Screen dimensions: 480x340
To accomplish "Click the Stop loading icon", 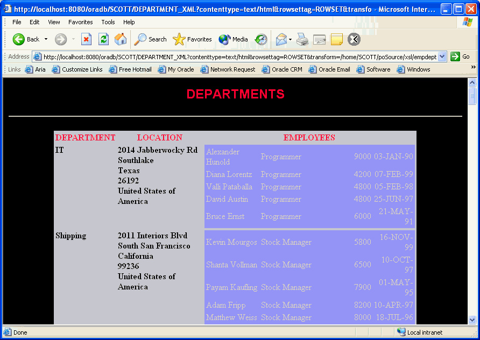I will pyautogui.click(x=86, y=39).
